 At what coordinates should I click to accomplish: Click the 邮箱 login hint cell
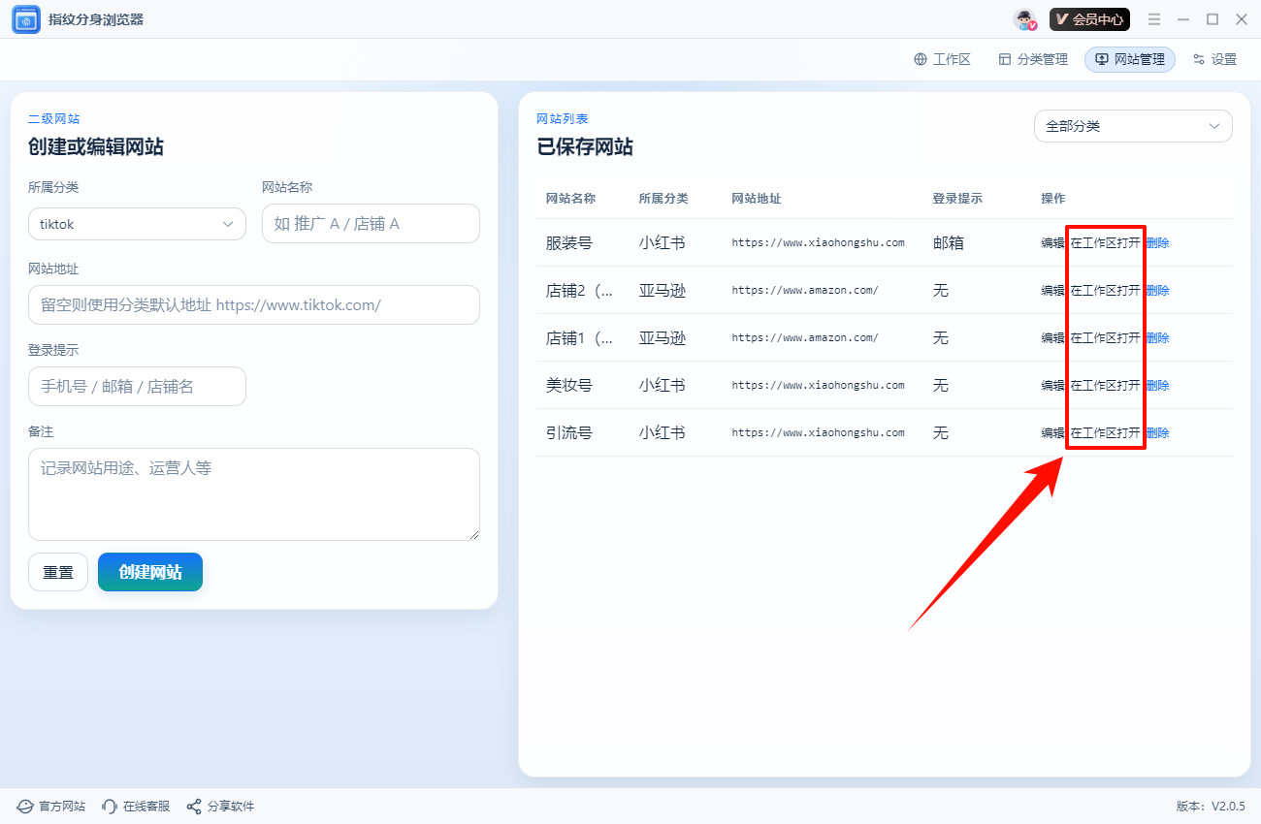pyautogui.click(x=949, y=242)
